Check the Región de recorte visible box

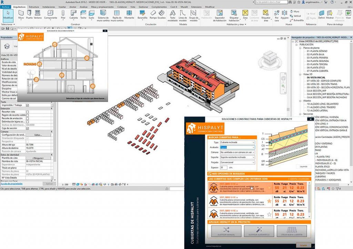[x=28, y=115]
